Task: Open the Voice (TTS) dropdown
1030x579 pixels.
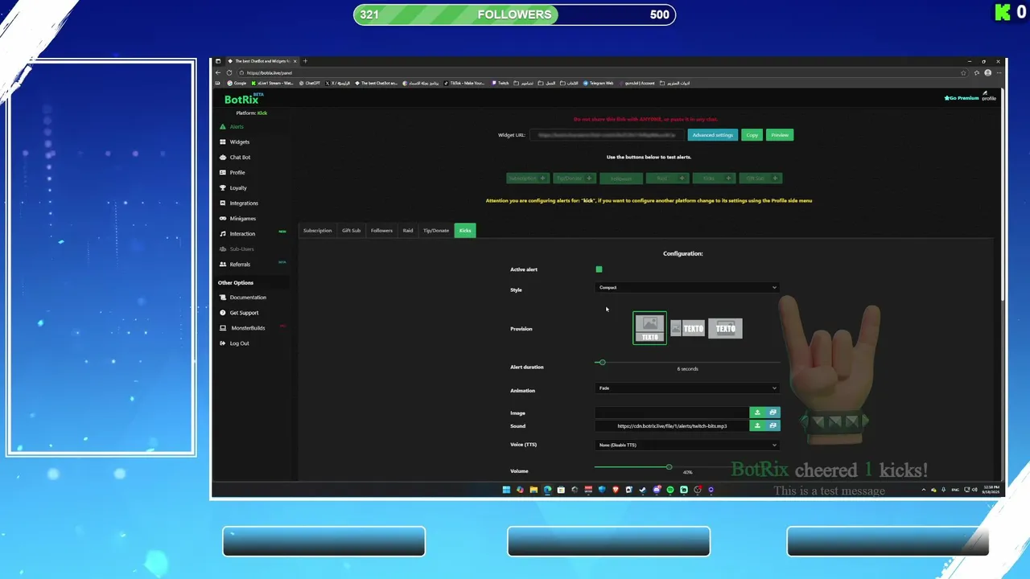Action: point(687,445)
